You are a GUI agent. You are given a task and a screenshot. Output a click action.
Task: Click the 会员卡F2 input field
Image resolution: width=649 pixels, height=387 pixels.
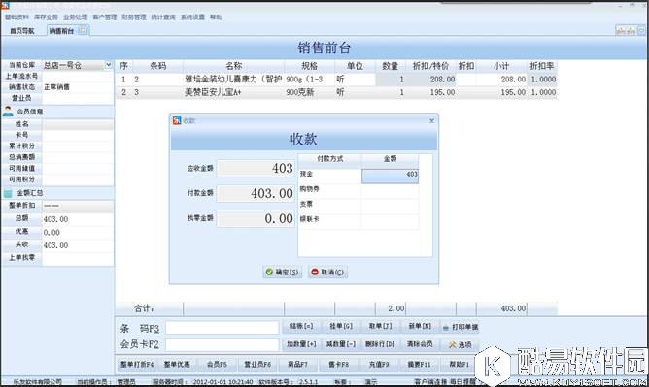(x=222, y=344)
